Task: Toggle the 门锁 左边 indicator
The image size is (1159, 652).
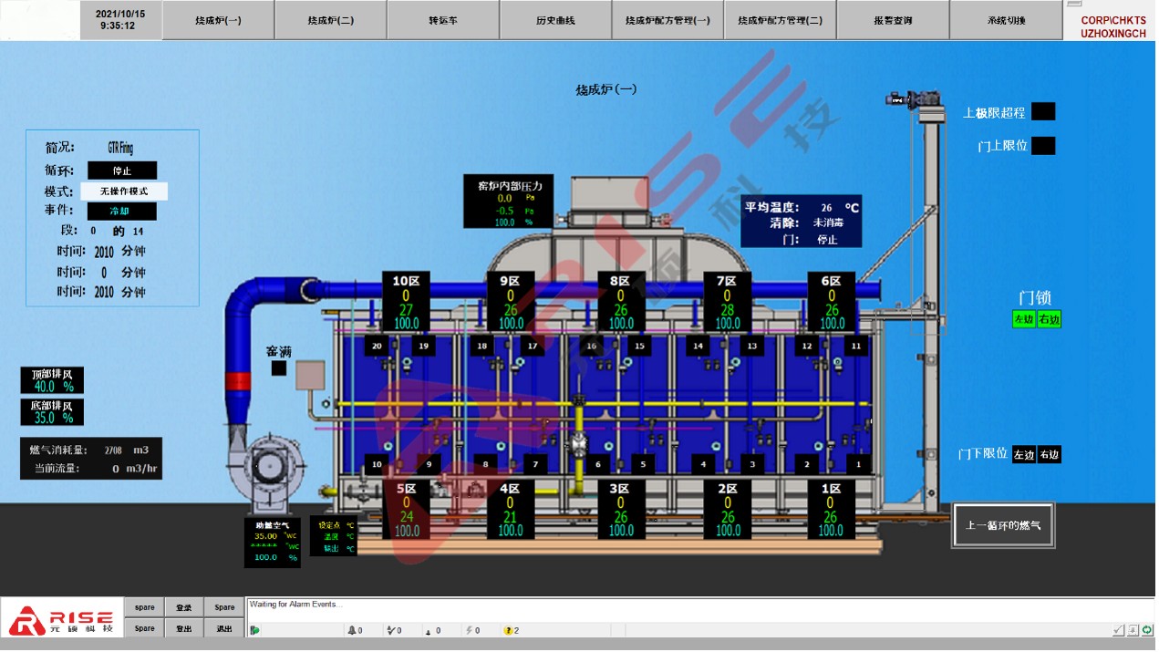Action: pos(1024,320)
